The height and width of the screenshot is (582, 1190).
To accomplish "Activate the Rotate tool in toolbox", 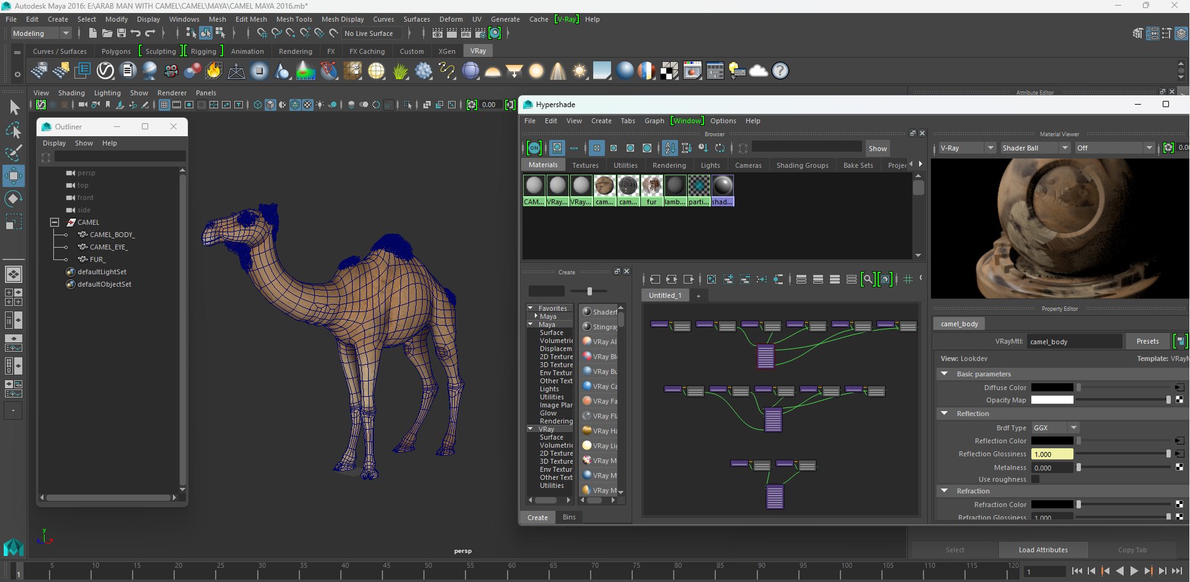I will [x=14, y=199].
